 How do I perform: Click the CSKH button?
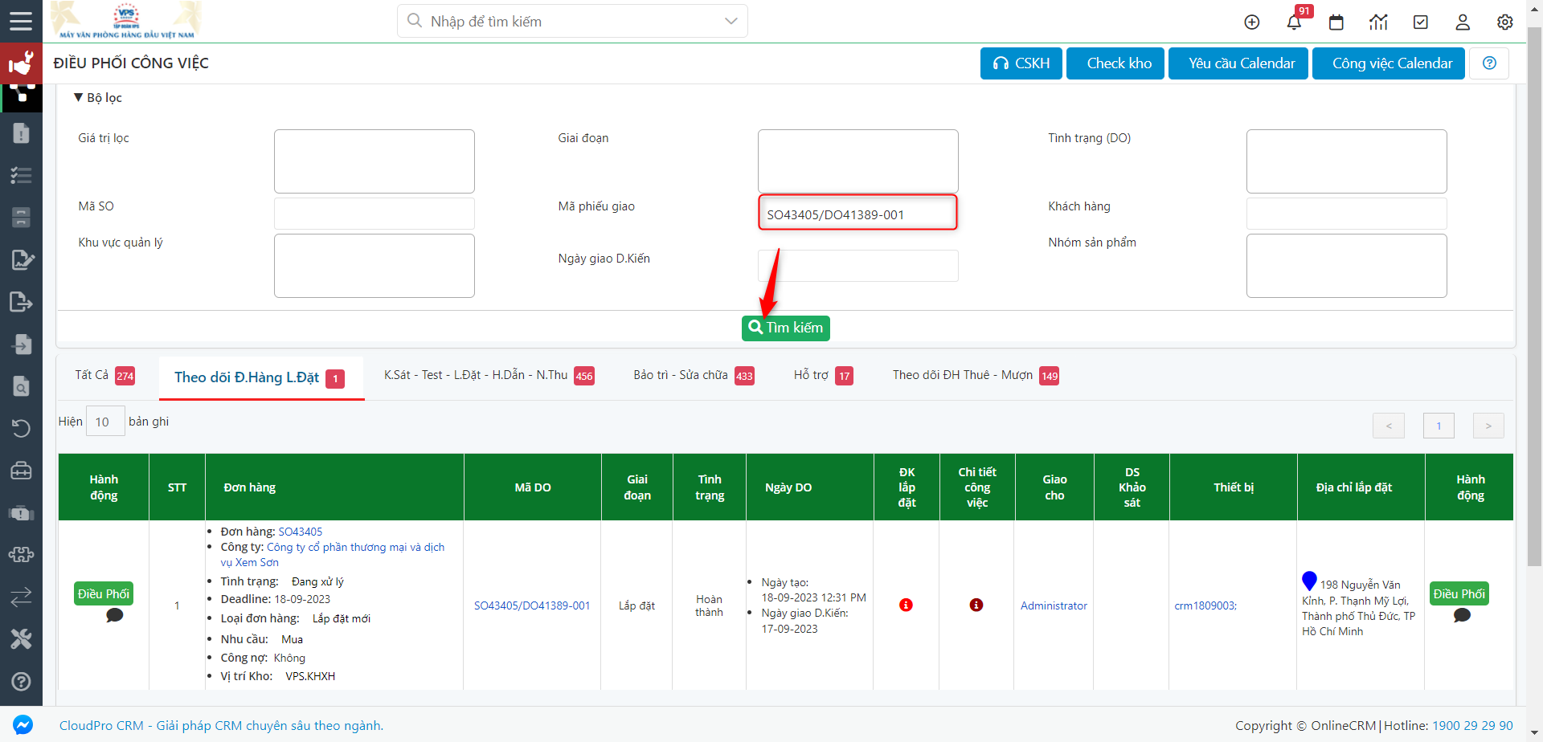point(1021,63)
